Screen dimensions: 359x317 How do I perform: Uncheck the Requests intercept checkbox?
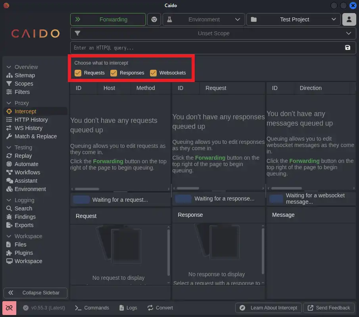pyautogui.click(x=78, y=73)
